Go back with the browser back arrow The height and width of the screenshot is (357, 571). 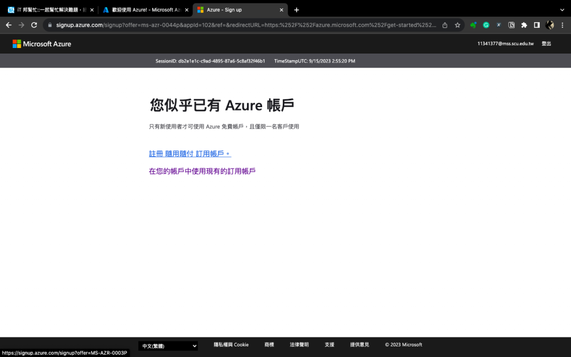coord(9,25)
